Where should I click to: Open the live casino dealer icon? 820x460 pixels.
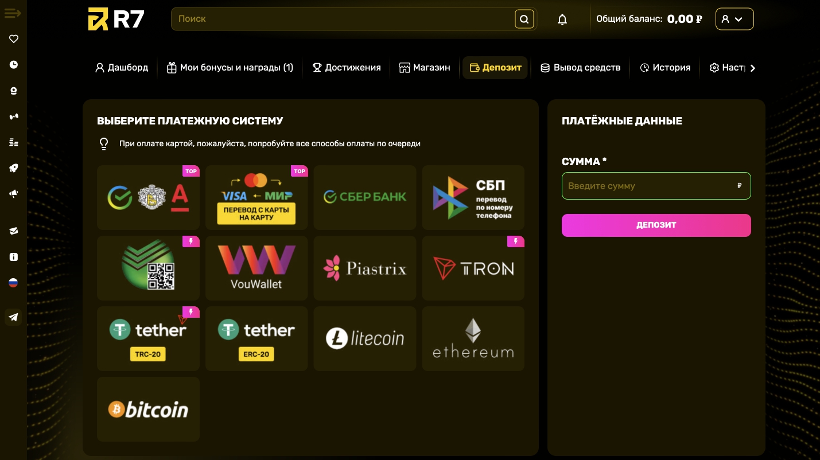(x=14, y=91)
